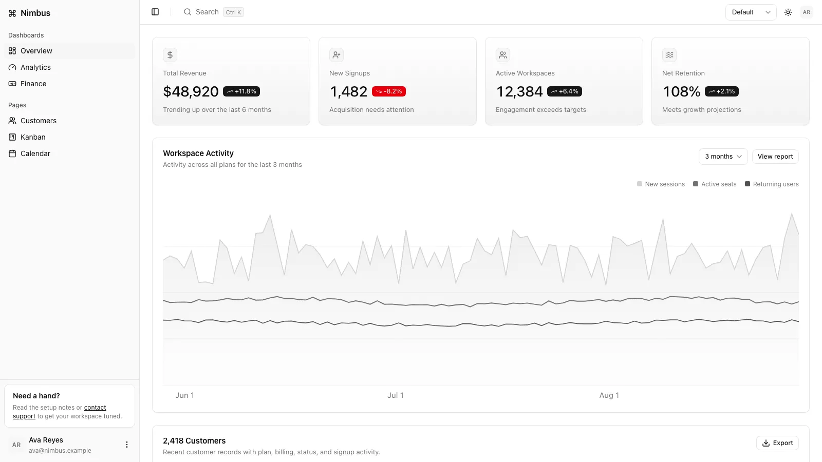The height and width of the screenshot is (462, 822).
Task: Toggle Returning users series in legend
Action: click(x=772, y=184)
